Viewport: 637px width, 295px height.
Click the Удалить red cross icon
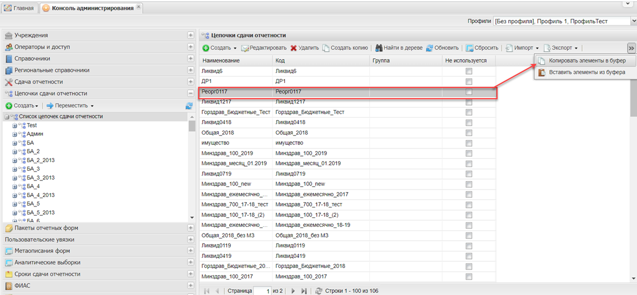(x=294, y=48)
